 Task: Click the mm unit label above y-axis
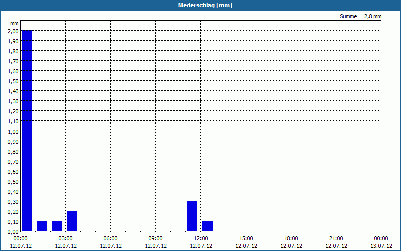14,23
